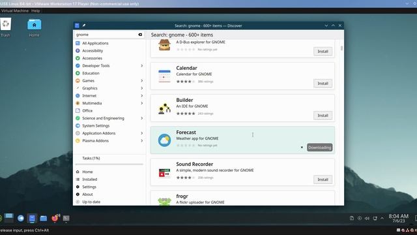The height and width of the screenshot is (235, 417).
Task: Expand the Application Addons category
Action: (x=142, y=133)
